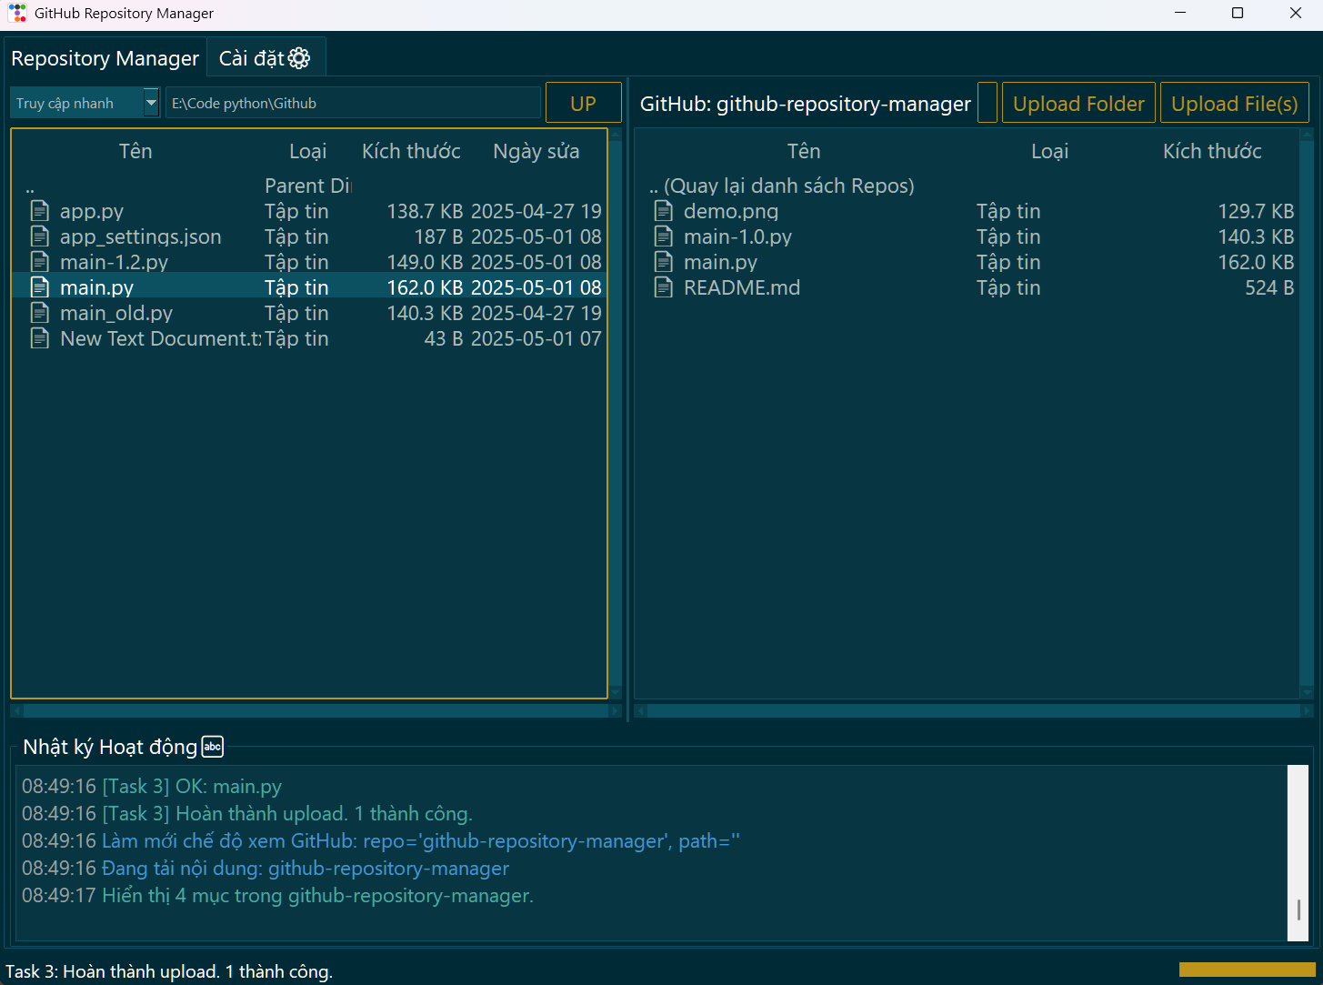
Task: Close the GitHub Repository Manager window
Action: [1296, 13]
